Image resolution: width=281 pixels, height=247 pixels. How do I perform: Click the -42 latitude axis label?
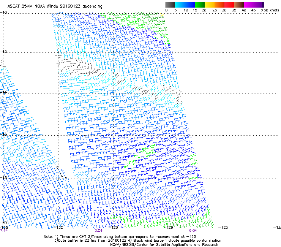coord(3,51)
